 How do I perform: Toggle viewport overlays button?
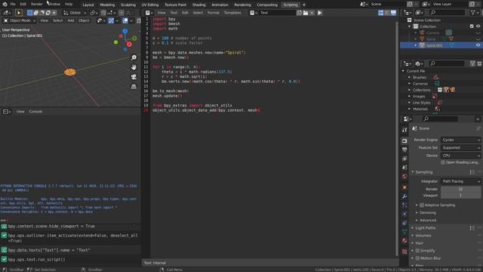coord(125,20)
